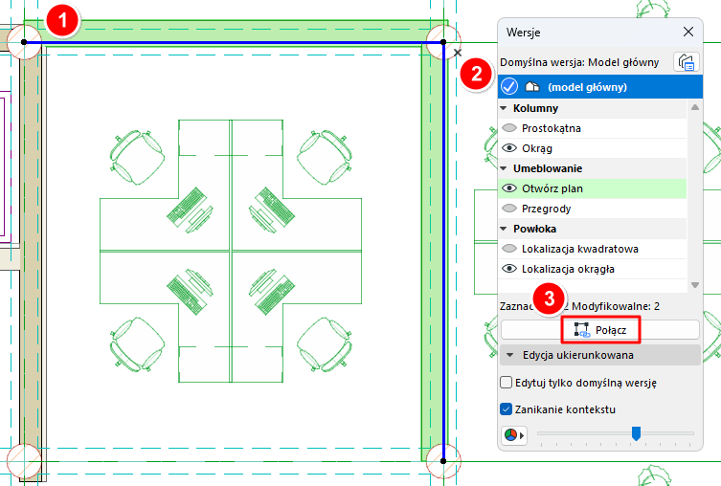Select the Prostokątna row text
The height and width of the screenshot is (486, 721).
tap(551, 128)
